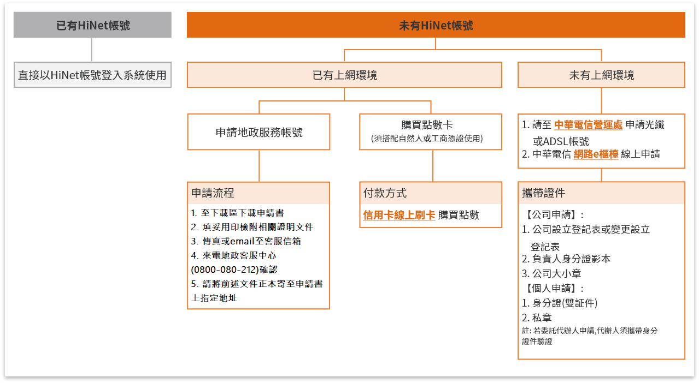Screen dimensions: 699x383
Task: Select the gray 已有HiNet帳號 header
Action: pos(92,26)
